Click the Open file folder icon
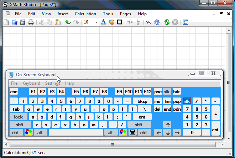 click(x=15, y=22)
